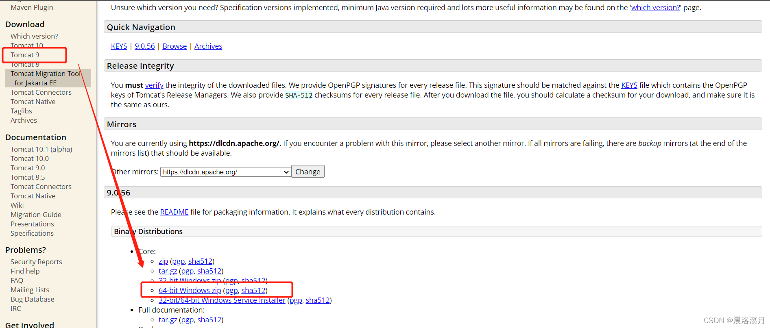Open the FAQ sidebar link
The image size is (770, 328).
pos(17,280)
